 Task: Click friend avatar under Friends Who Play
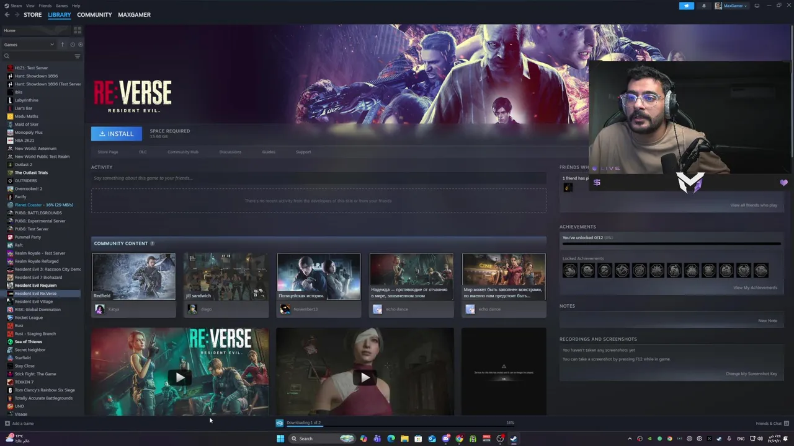[x=568, y=188]
